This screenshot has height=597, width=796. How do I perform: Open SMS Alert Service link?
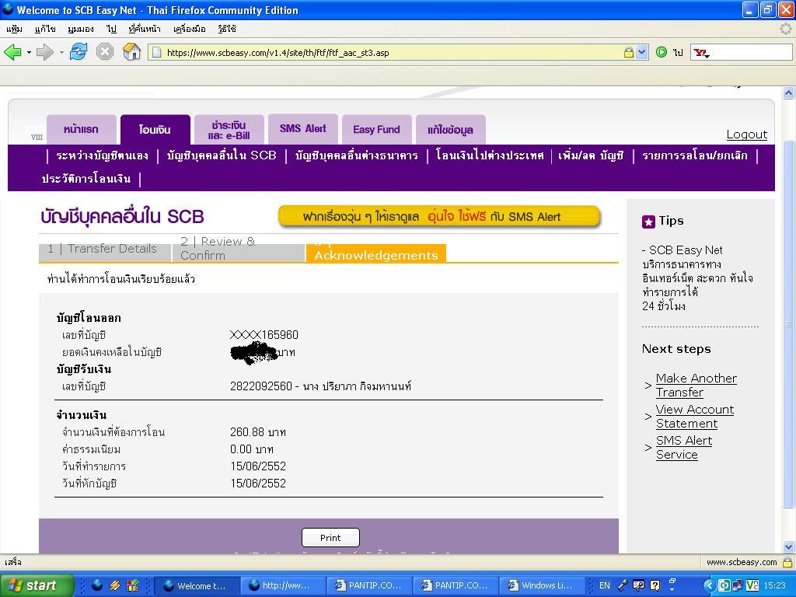(684, 447)
